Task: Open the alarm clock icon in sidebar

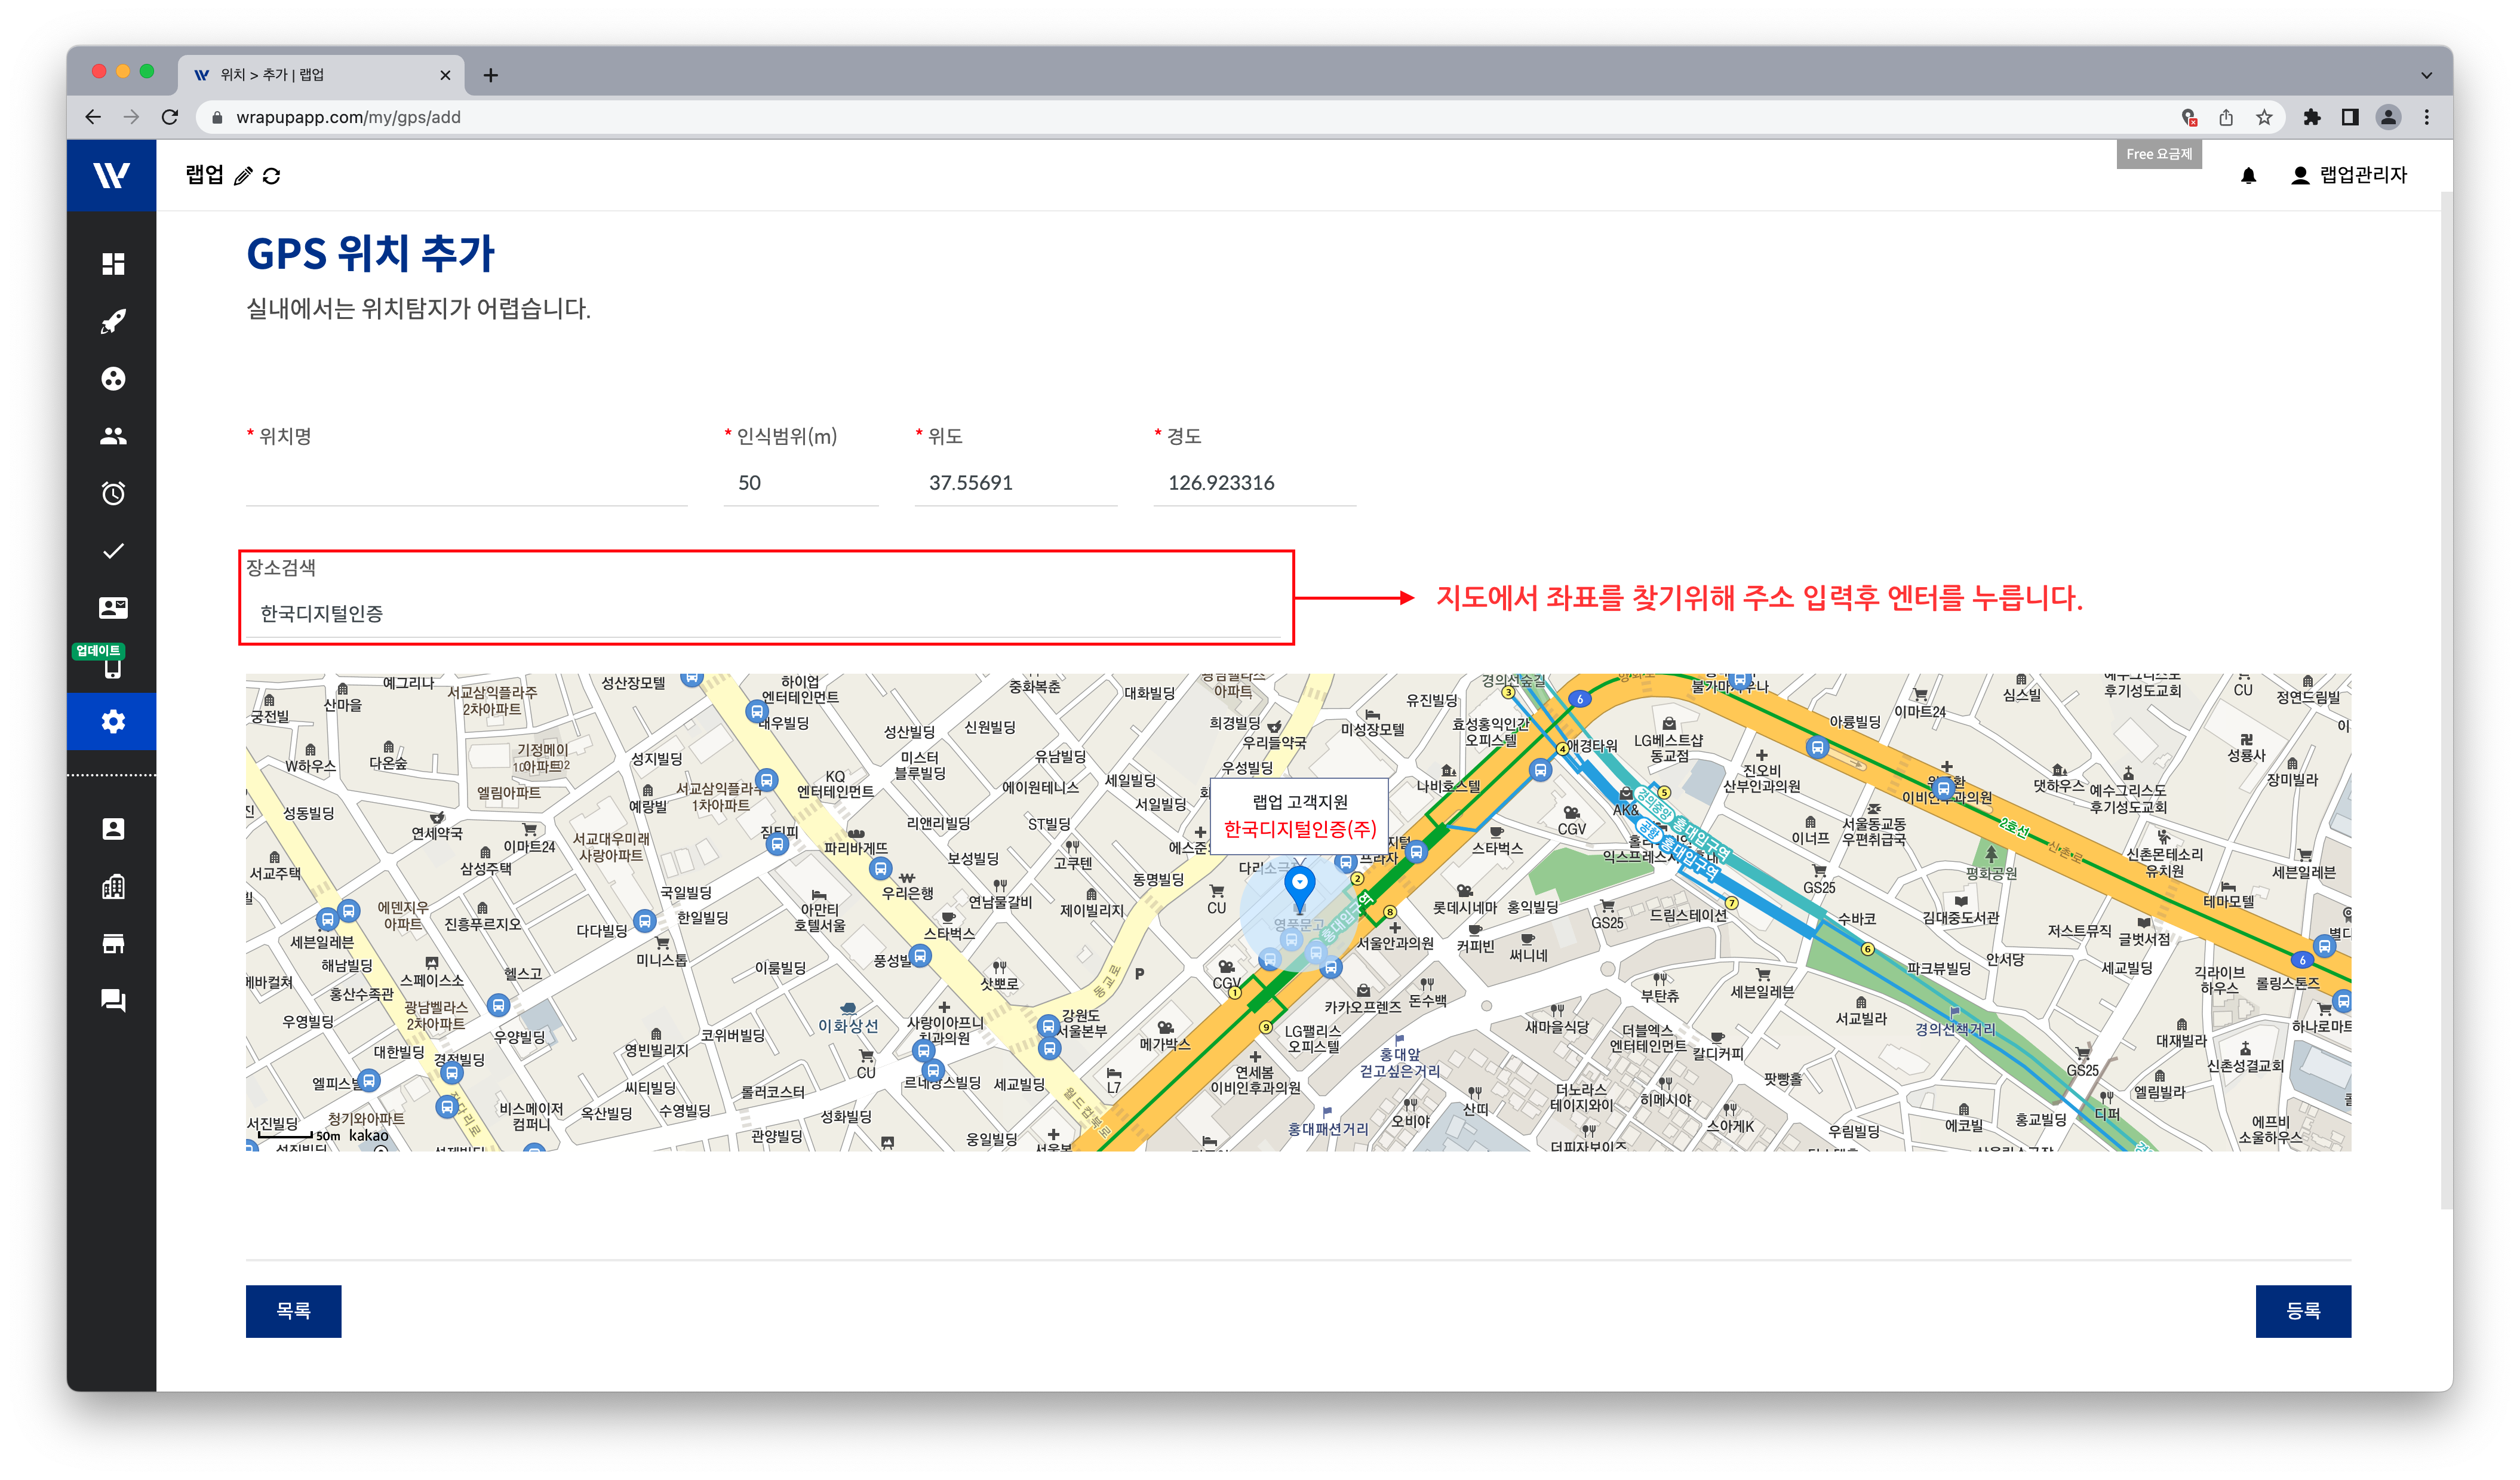Action: coord(113,494)
